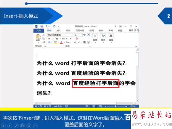Click the user account avatar icon
172x129 pixels.
[x=137, y=31]
